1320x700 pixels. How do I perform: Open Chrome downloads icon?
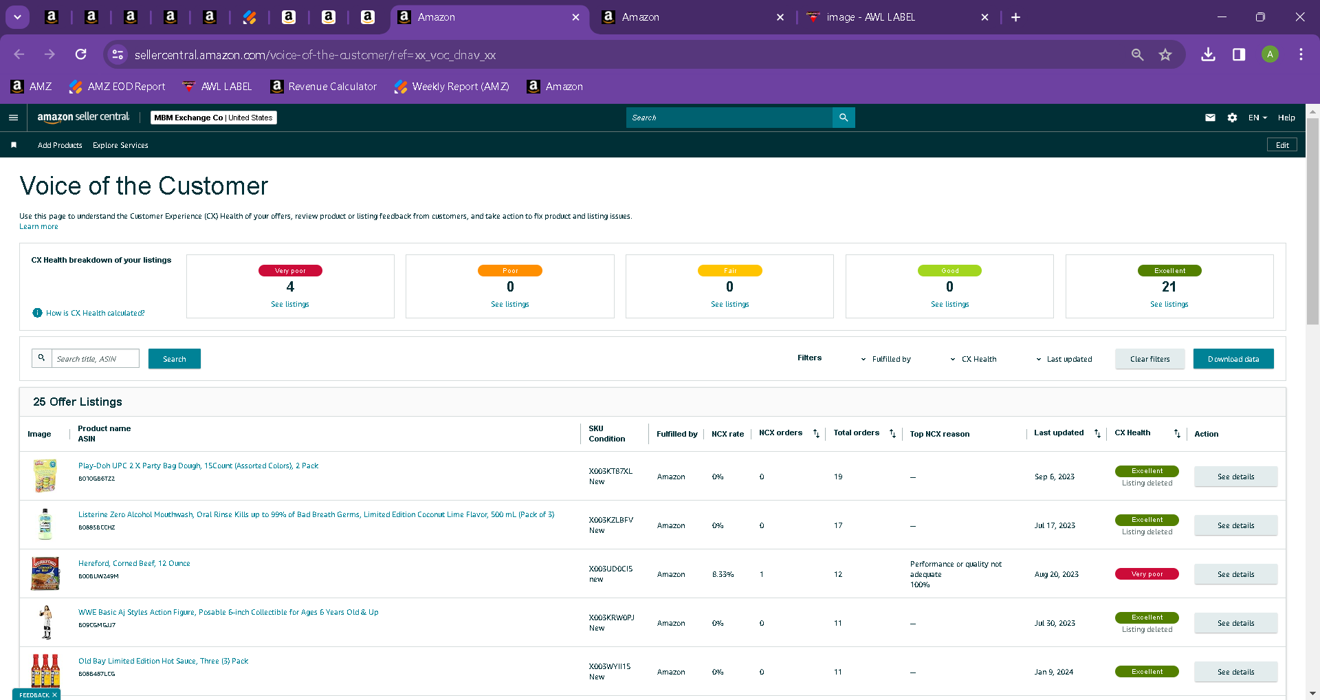click(x=1208, y=54)
